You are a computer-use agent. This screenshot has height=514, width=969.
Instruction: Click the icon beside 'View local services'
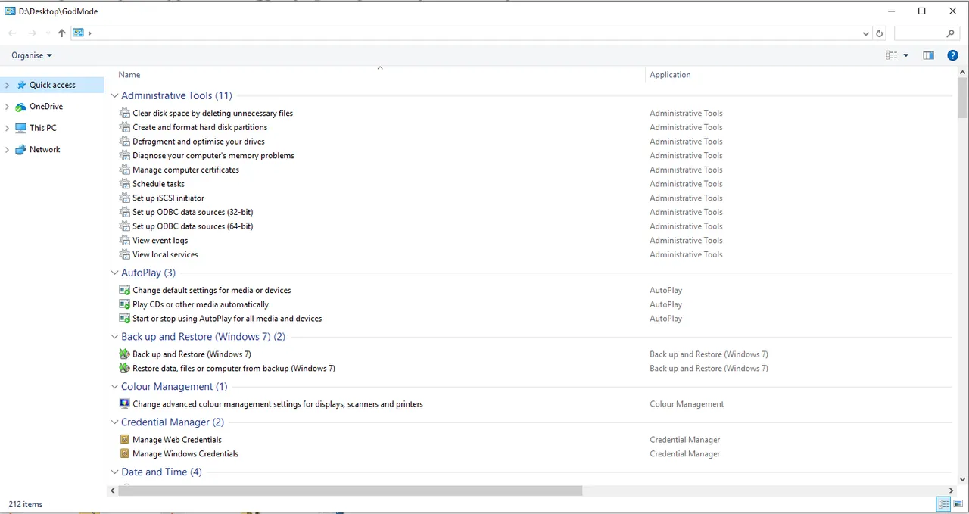[x=125, y=254]
